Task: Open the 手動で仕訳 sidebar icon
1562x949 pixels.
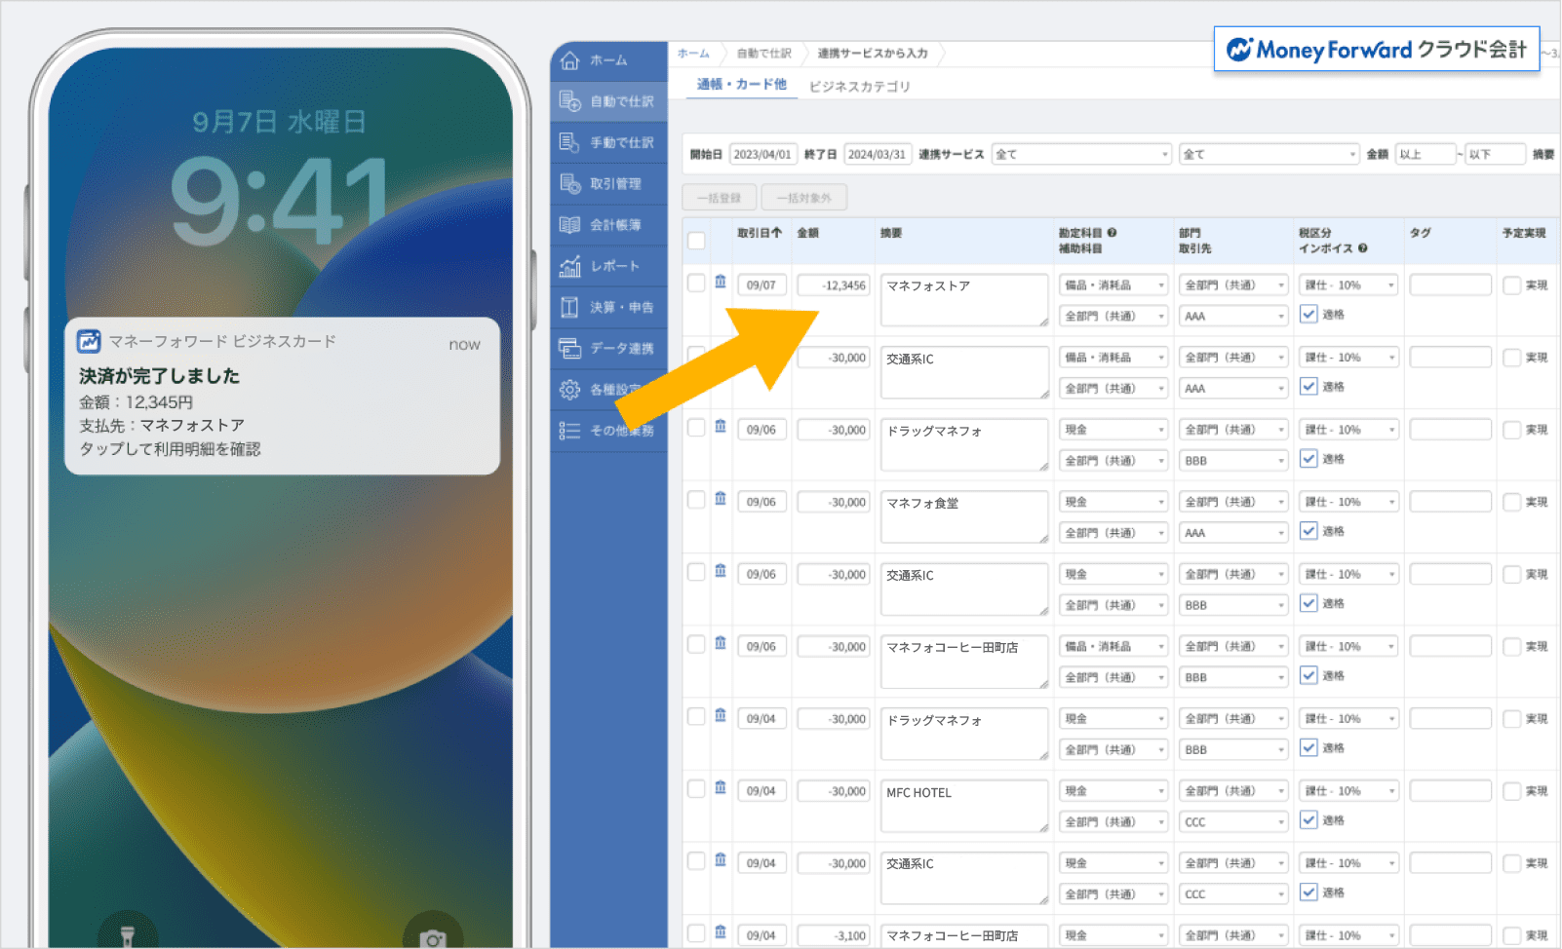Action: click(570, 142)
